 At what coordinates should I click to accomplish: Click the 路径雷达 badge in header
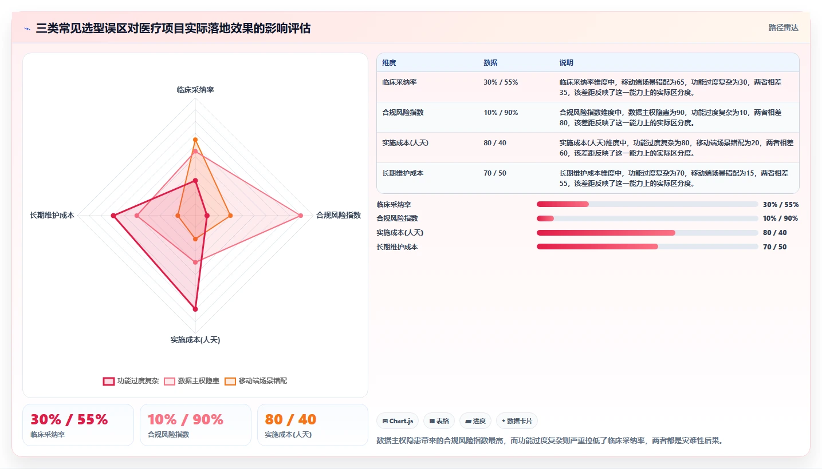[x=783, y=27]
